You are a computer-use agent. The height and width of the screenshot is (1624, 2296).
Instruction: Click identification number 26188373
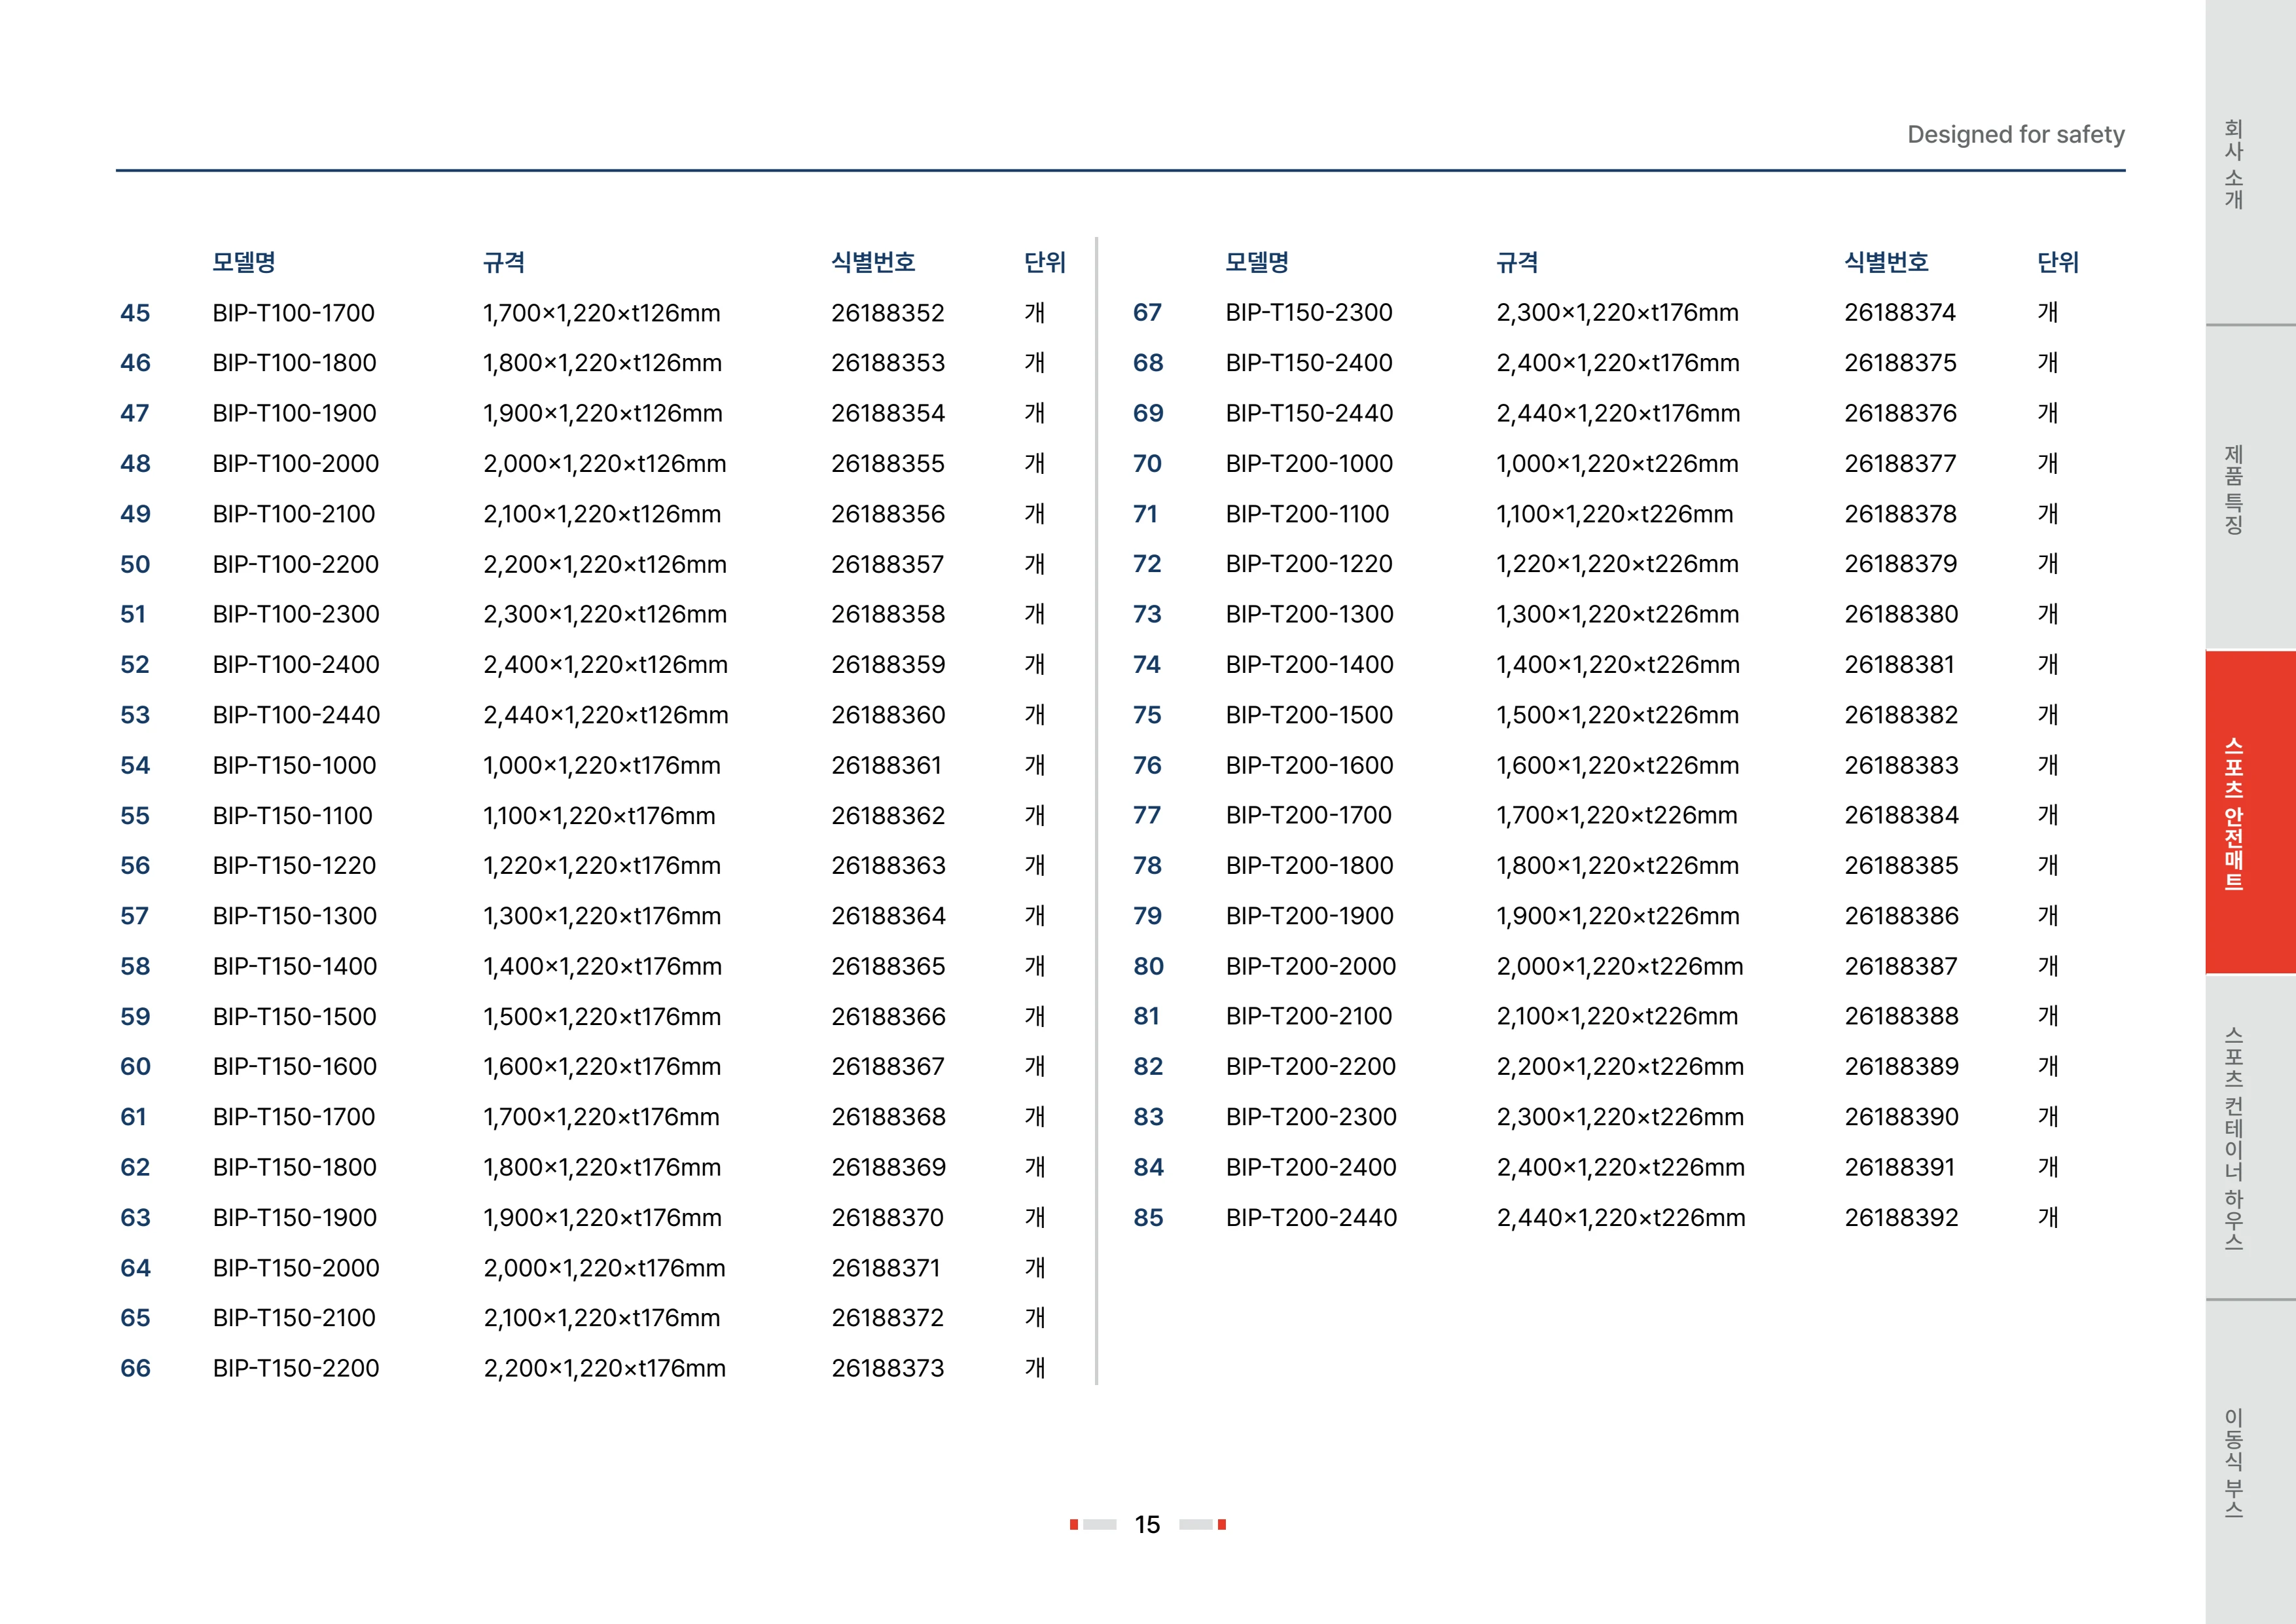(x=887, y=1368)
